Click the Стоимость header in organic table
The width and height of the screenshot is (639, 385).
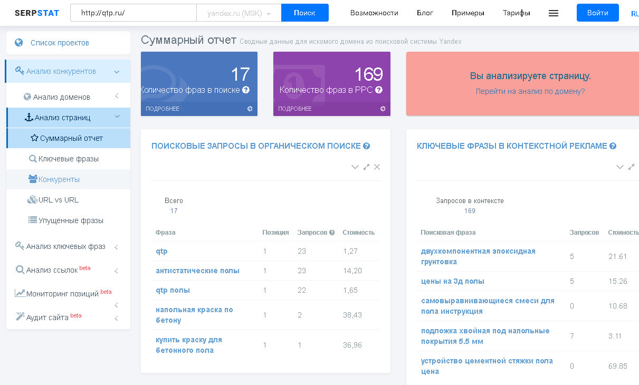click(359, 233)
